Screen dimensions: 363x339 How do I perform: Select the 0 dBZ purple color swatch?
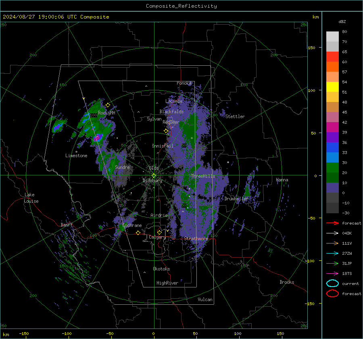click(x=332, y=187)
